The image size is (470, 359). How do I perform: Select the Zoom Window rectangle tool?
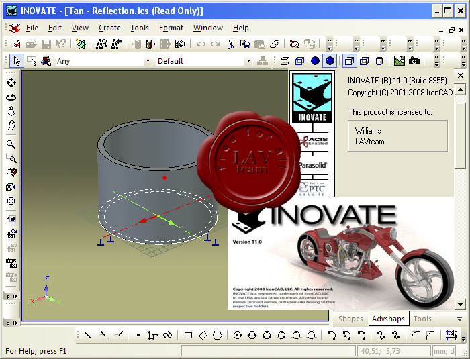11,158
